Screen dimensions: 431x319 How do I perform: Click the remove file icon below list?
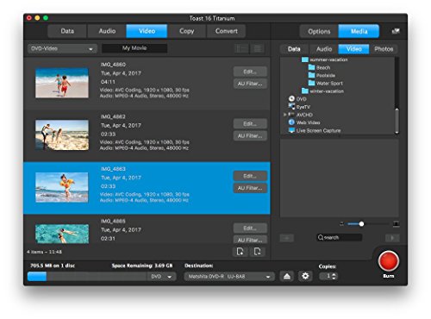click(x=258, y=252)
